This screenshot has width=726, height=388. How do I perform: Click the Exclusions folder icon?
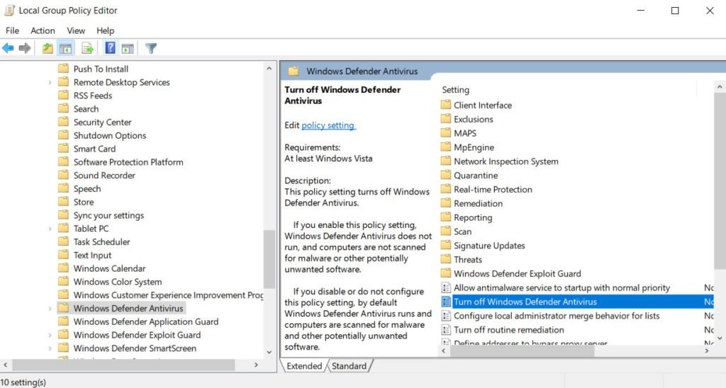click(x=445, y=119)
